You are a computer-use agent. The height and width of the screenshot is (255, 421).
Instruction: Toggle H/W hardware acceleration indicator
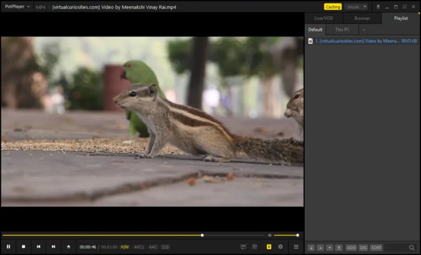125,247
